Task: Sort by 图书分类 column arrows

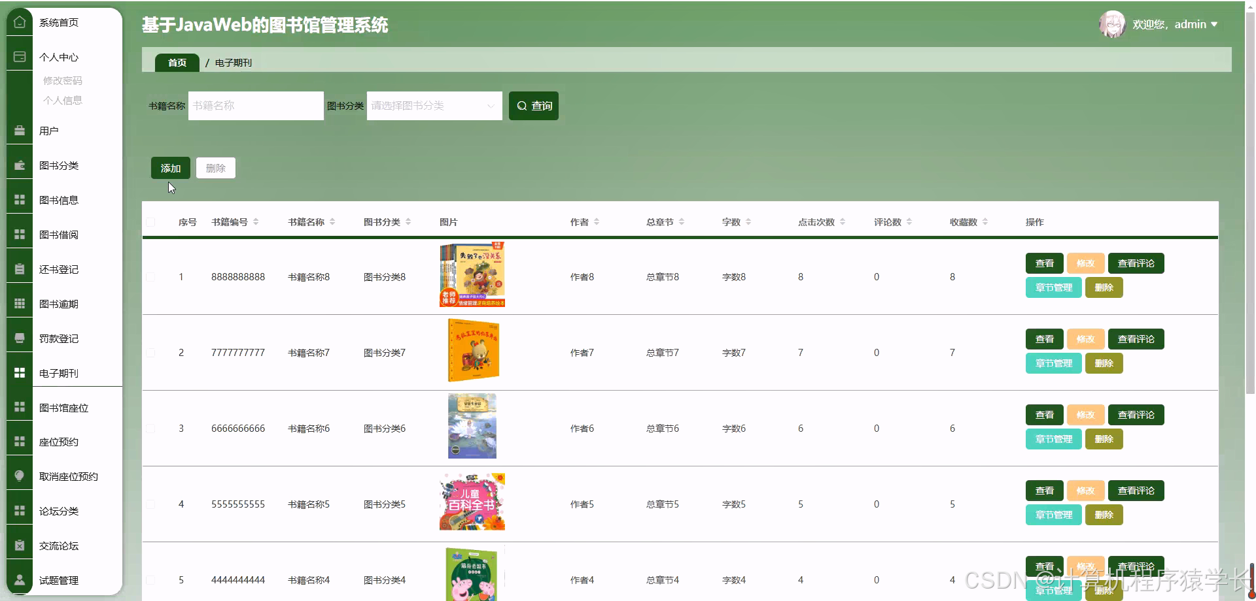Action: (x=408, y=222)
